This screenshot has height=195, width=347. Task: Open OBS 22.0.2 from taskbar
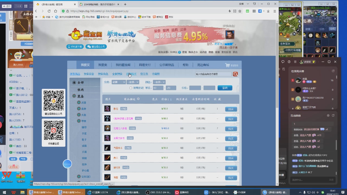coord(158,192)
